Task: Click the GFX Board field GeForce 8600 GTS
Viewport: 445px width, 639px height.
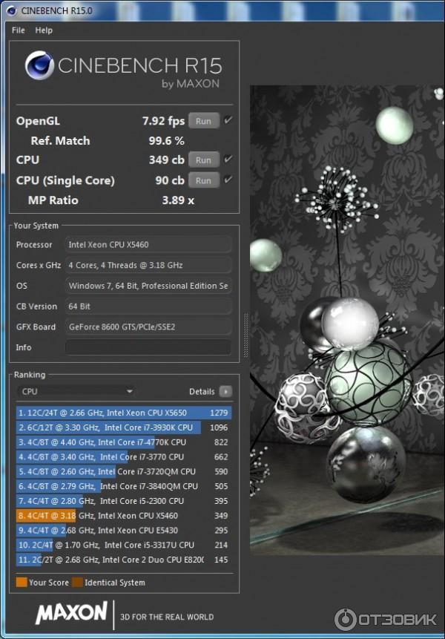Action: (x=148, y=327)
